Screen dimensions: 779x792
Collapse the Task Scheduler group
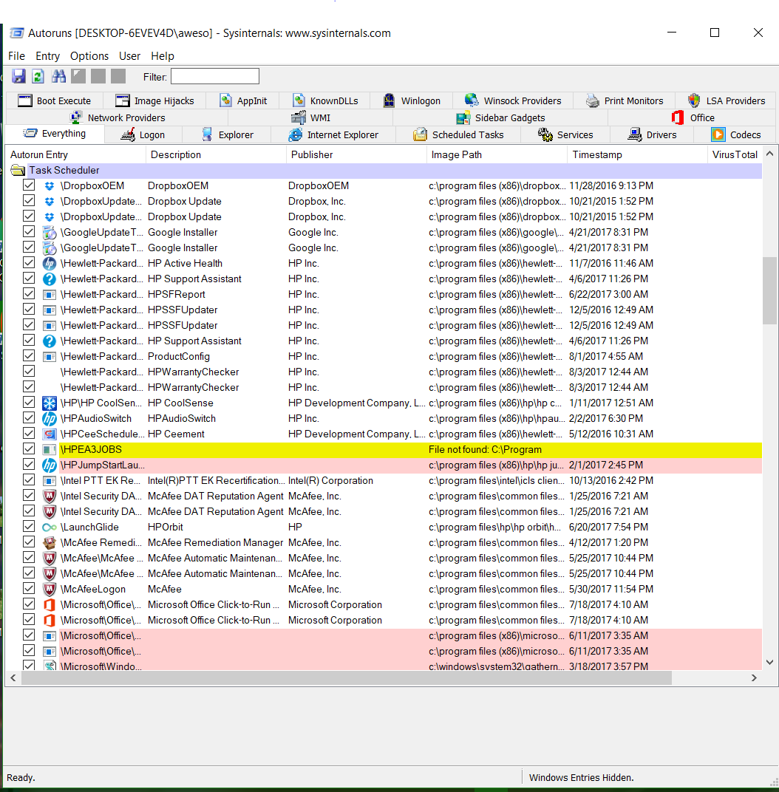18,170
